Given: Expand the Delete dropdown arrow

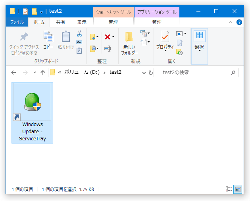Looking at the screenshot, I should point(113,37).
